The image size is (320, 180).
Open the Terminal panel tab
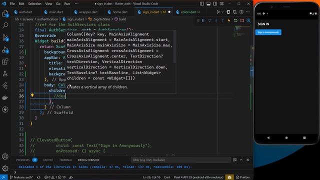[x=65, y=160]
